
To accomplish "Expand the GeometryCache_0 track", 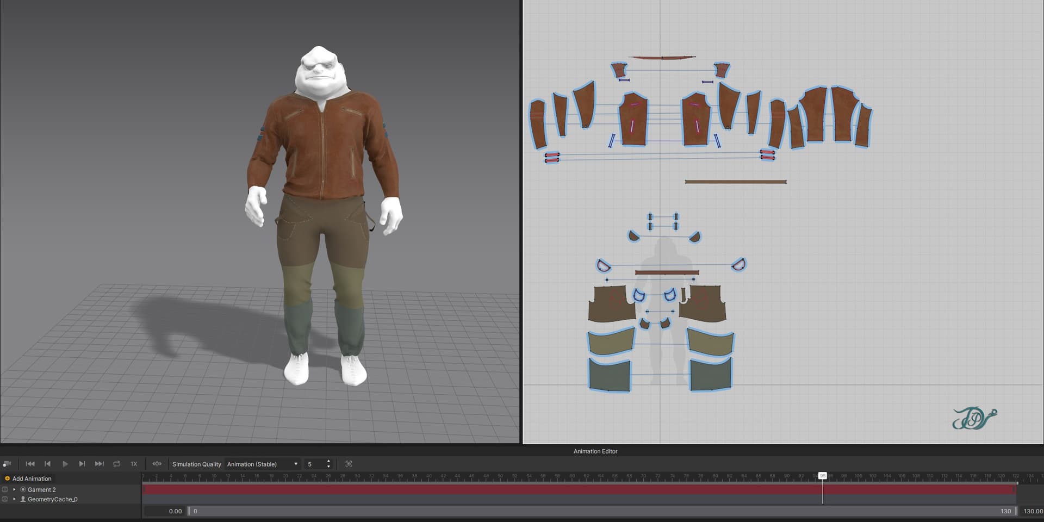I will [14, 499].
